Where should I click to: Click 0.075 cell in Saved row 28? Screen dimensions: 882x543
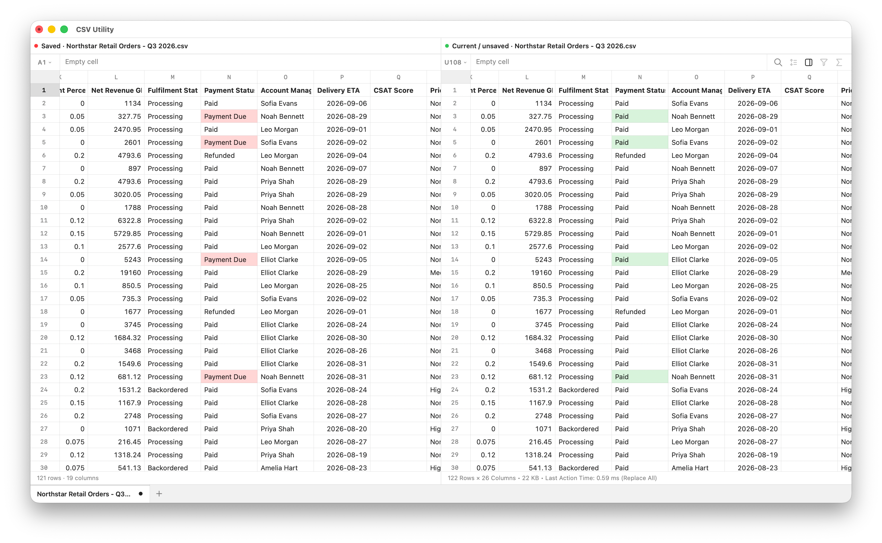74,442
